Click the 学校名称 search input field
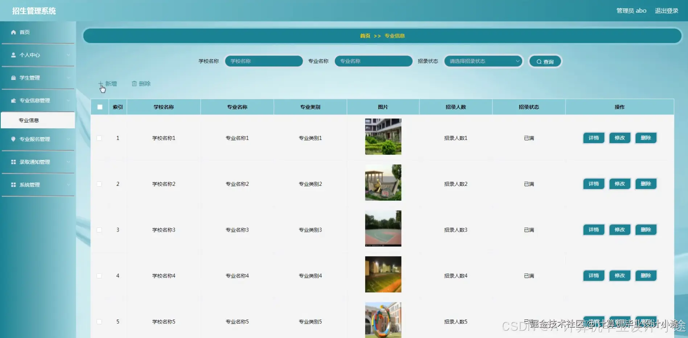Image resolution: width=688 pixels, height=338 pixels. (264, 61)
